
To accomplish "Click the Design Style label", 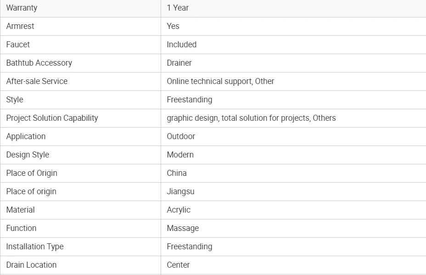I will coord(28,155).
